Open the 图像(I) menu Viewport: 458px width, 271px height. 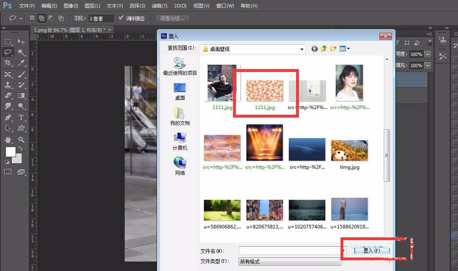pyautogui.click(x=71, y=6)
